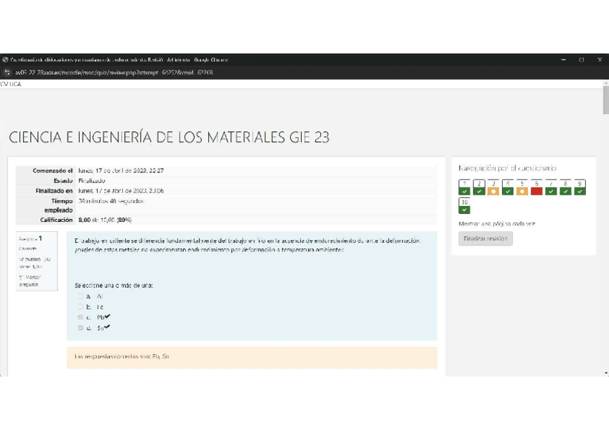This screenshot has height=430, width=609.
Task: Open question 10 in quiz navigation
Action: tap(464, 206)
